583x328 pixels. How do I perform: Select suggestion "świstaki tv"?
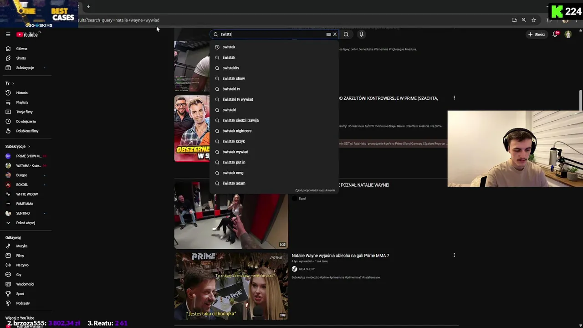tap(274, 89)
